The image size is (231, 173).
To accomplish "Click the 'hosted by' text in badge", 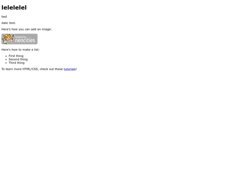I will pyautogui.click(x=21, y=37).
